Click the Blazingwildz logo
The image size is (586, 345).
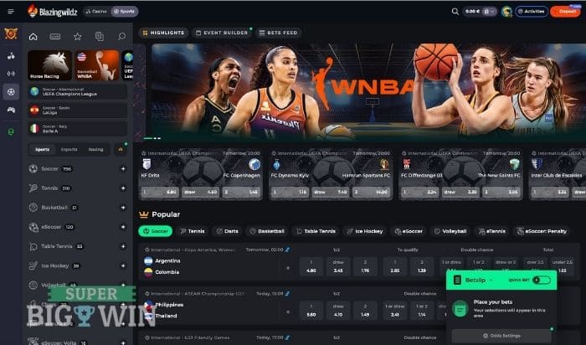pos(52,12)
